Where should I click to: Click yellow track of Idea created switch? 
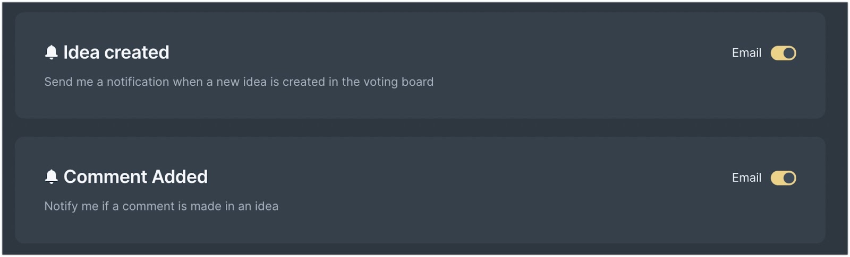click(x=777, y=53)
